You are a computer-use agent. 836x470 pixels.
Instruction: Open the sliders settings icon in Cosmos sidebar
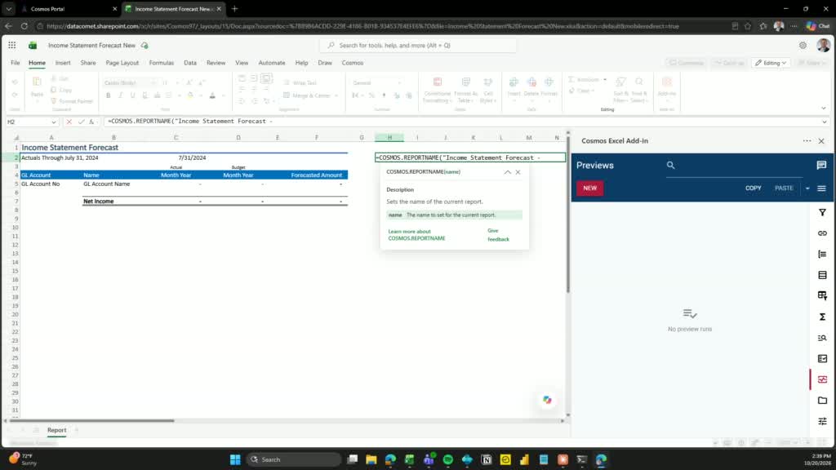click(x=822, y=421)
